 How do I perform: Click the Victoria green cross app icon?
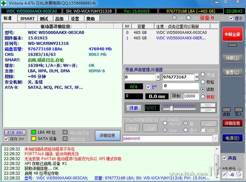click(x=3, y=3)
